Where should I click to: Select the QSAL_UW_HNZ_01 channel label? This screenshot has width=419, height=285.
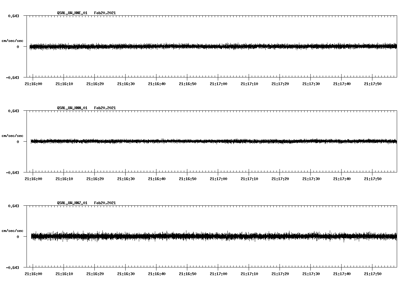(x=72, y=202)
